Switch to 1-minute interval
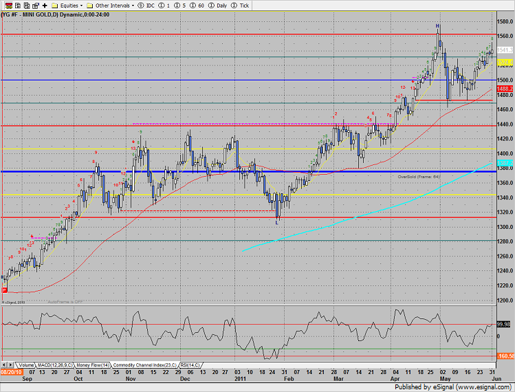Viewport: 515px width, 392px height. click(x=164, y=6)
